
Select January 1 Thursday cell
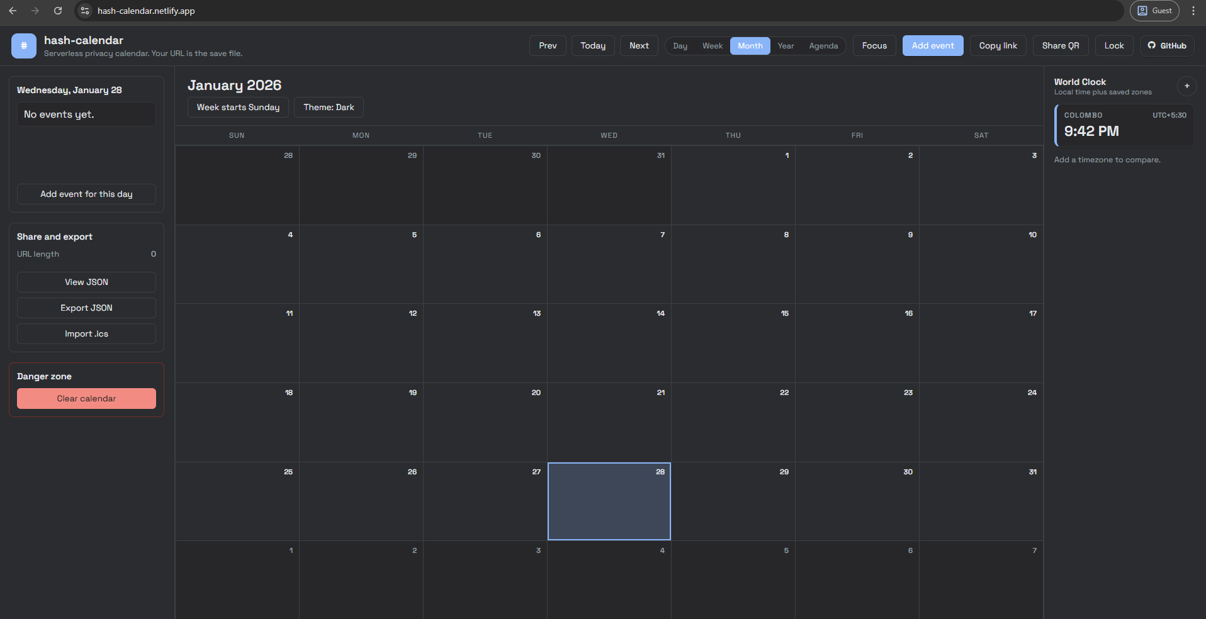point(733,186)
